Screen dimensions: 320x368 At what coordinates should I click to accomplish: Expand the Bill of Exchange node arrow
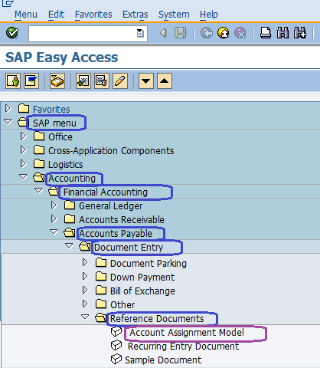coord(85,290)
